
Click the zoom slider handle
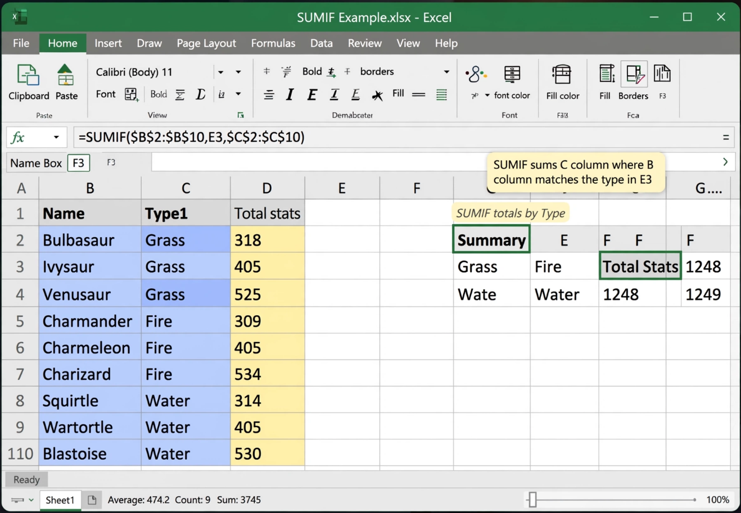tap(532, 499)
